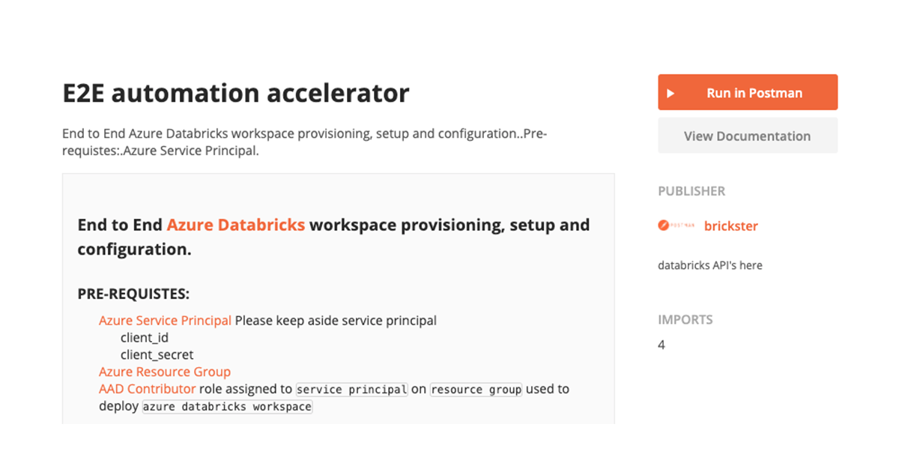
Task: Click the imports count number 4
Action: [x=662, y=345]
